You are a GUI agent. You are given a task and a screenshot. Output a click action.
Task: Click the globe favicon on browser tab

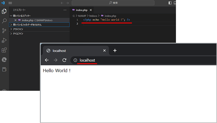[48, 51]
